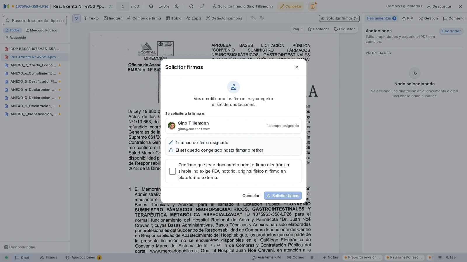Click Cancelar in the dialog footer
The height and width of the screenshot is (262, 467).
[x=251, y=196]
